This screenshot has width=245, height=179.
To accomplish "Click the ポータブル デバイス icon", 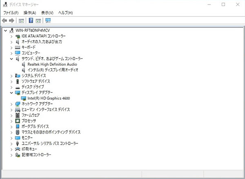I will click(18, 126).
